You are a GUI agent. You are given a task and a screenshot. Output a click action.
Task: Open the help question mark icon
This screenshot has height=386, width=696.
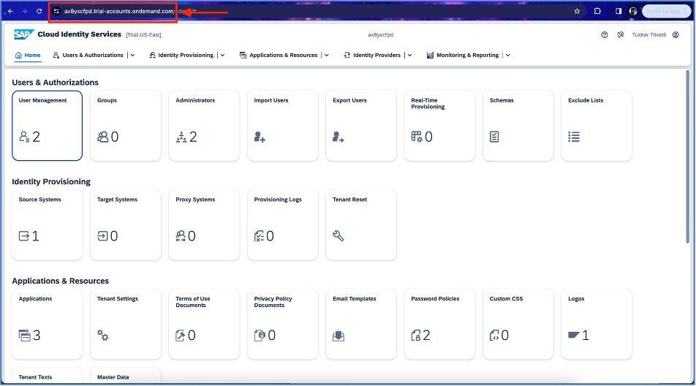(x=605, y=34)
